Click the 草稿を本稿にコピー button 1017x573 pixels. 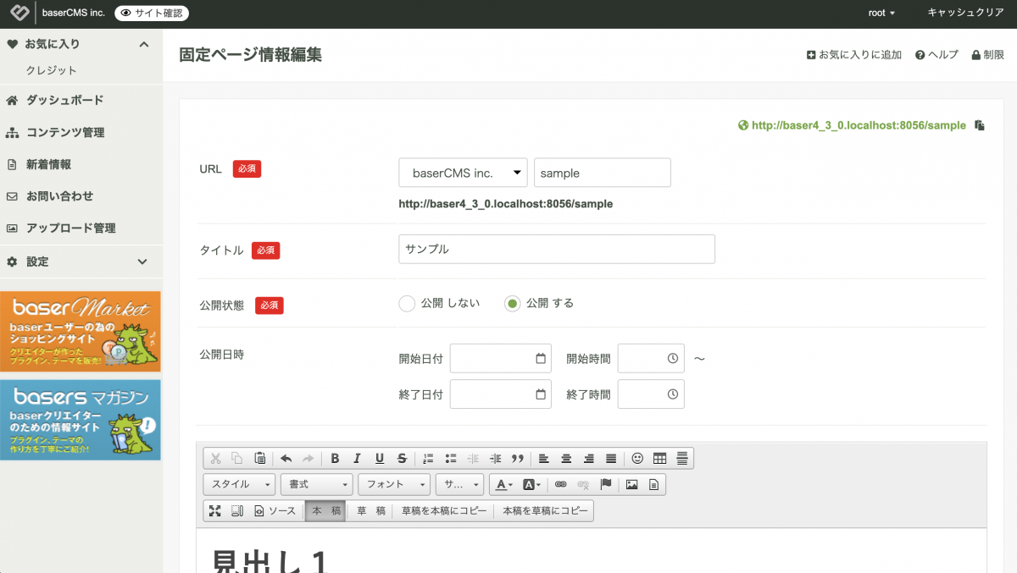tap(444, 511)
